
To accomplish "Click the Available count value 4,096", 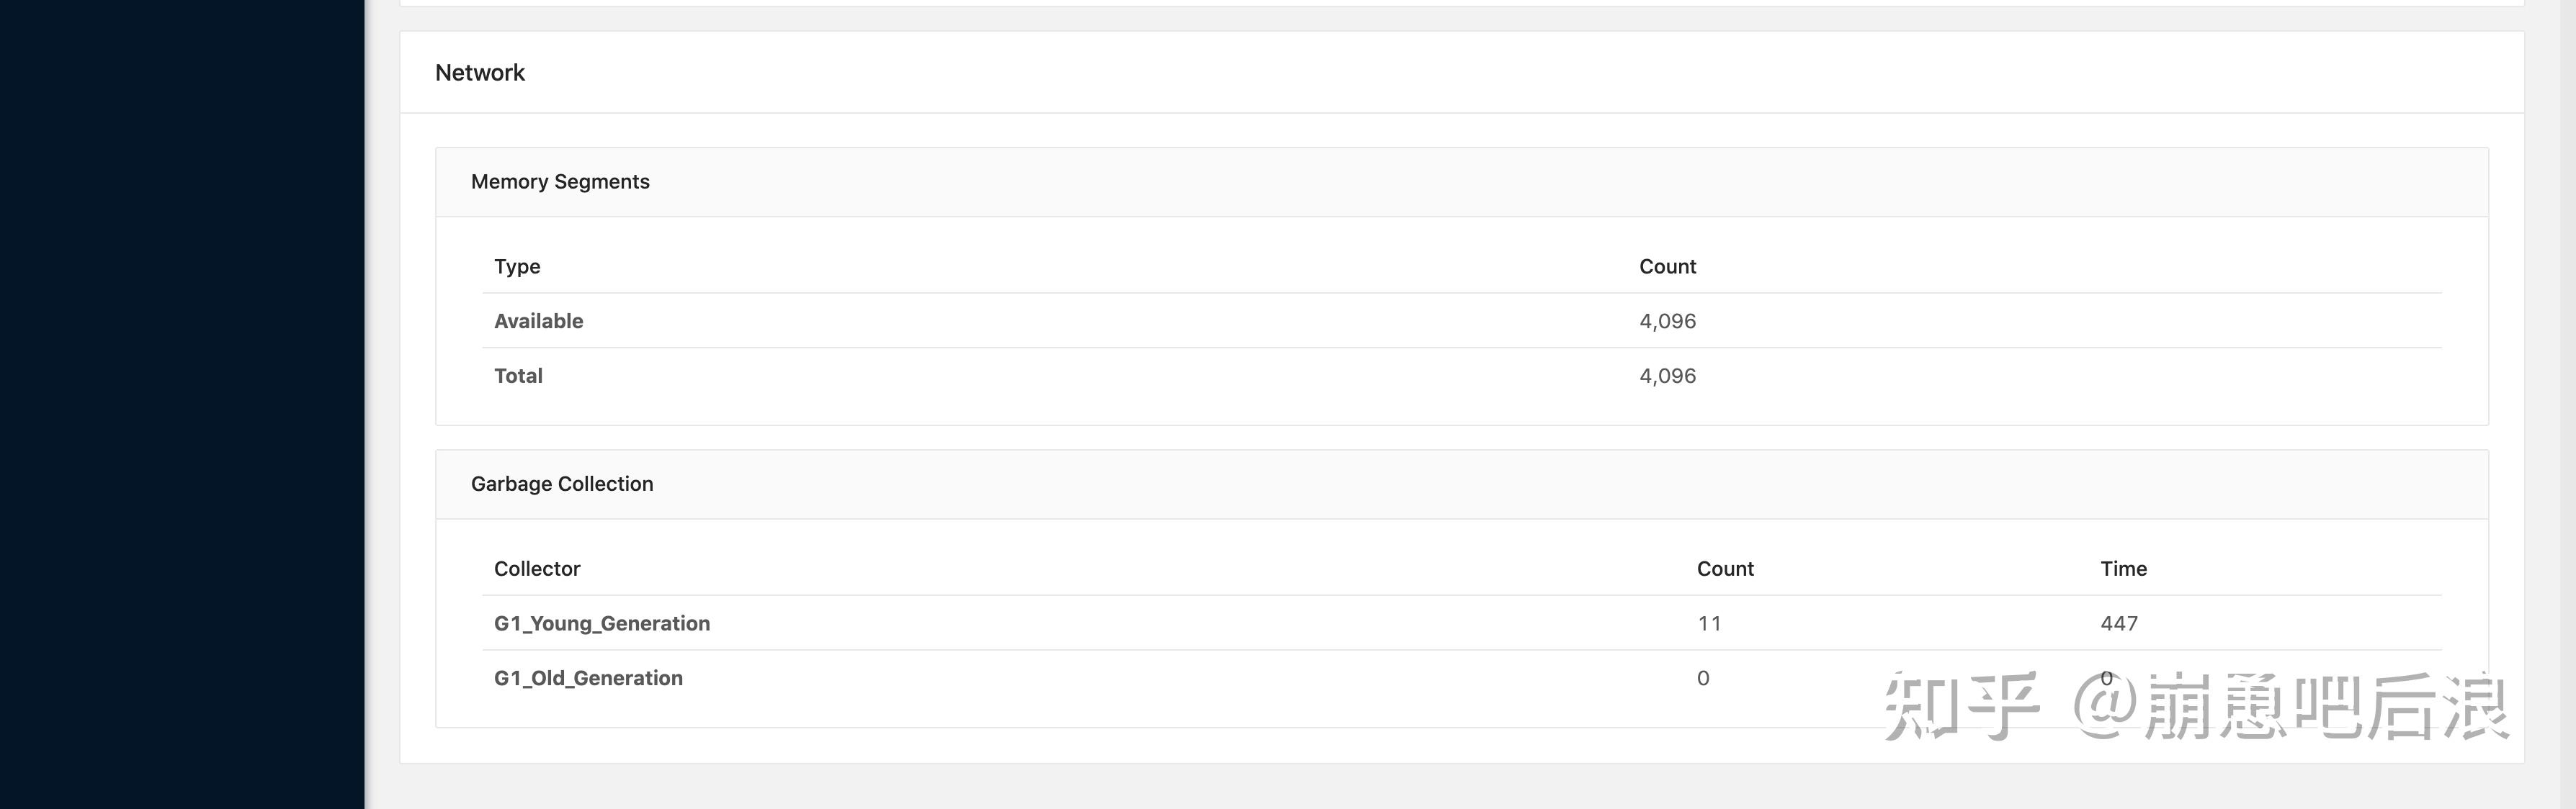I will pos(1666,320).
